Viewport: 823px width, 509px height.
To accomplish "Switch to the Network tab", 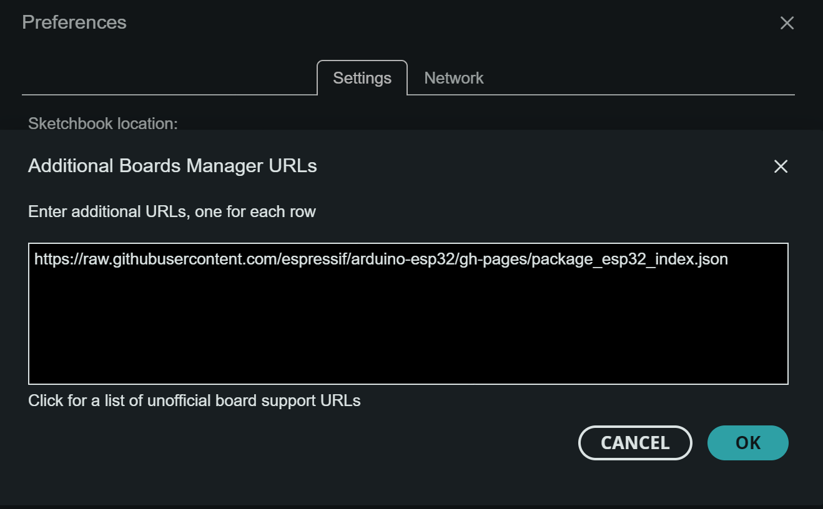I will (x=453, y=78).
